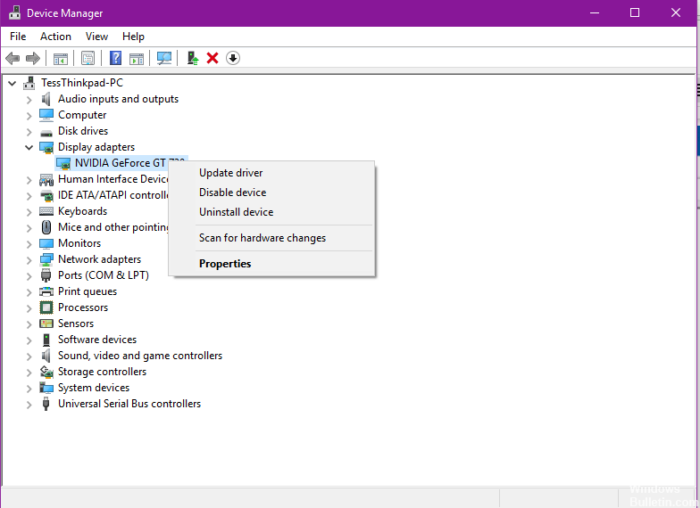Click the Keyboards category icon
The image size is (700, 508).
tap(46, 211)
